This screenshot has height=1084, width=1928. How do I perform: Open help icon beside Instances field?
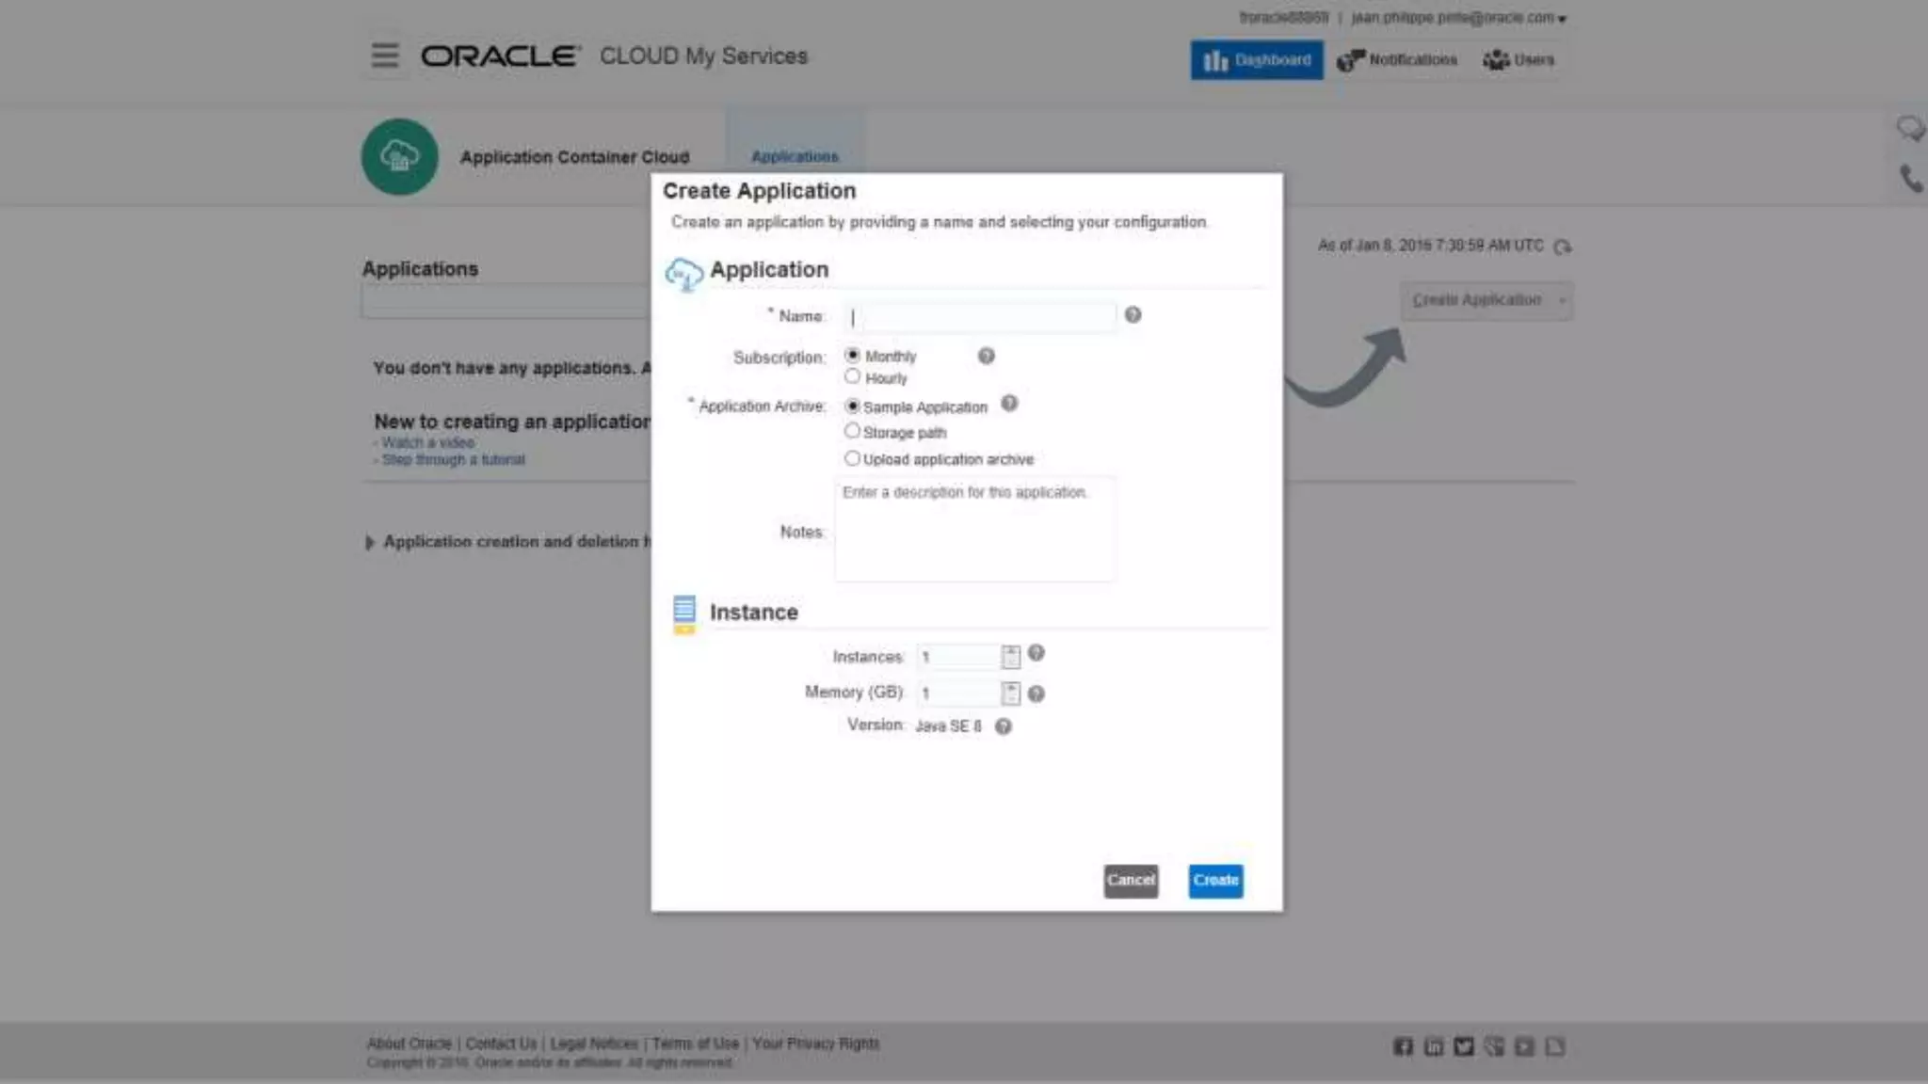point(1036,653)
